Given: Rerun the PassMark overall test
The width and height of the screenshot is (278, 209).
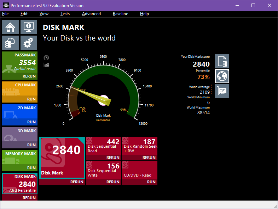Looking at the screenshot, I should (x=29, y=76).
